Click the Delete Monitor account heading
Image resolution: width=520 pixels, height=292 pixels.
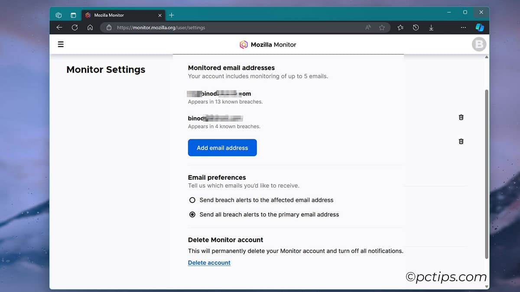pos(226,240)
